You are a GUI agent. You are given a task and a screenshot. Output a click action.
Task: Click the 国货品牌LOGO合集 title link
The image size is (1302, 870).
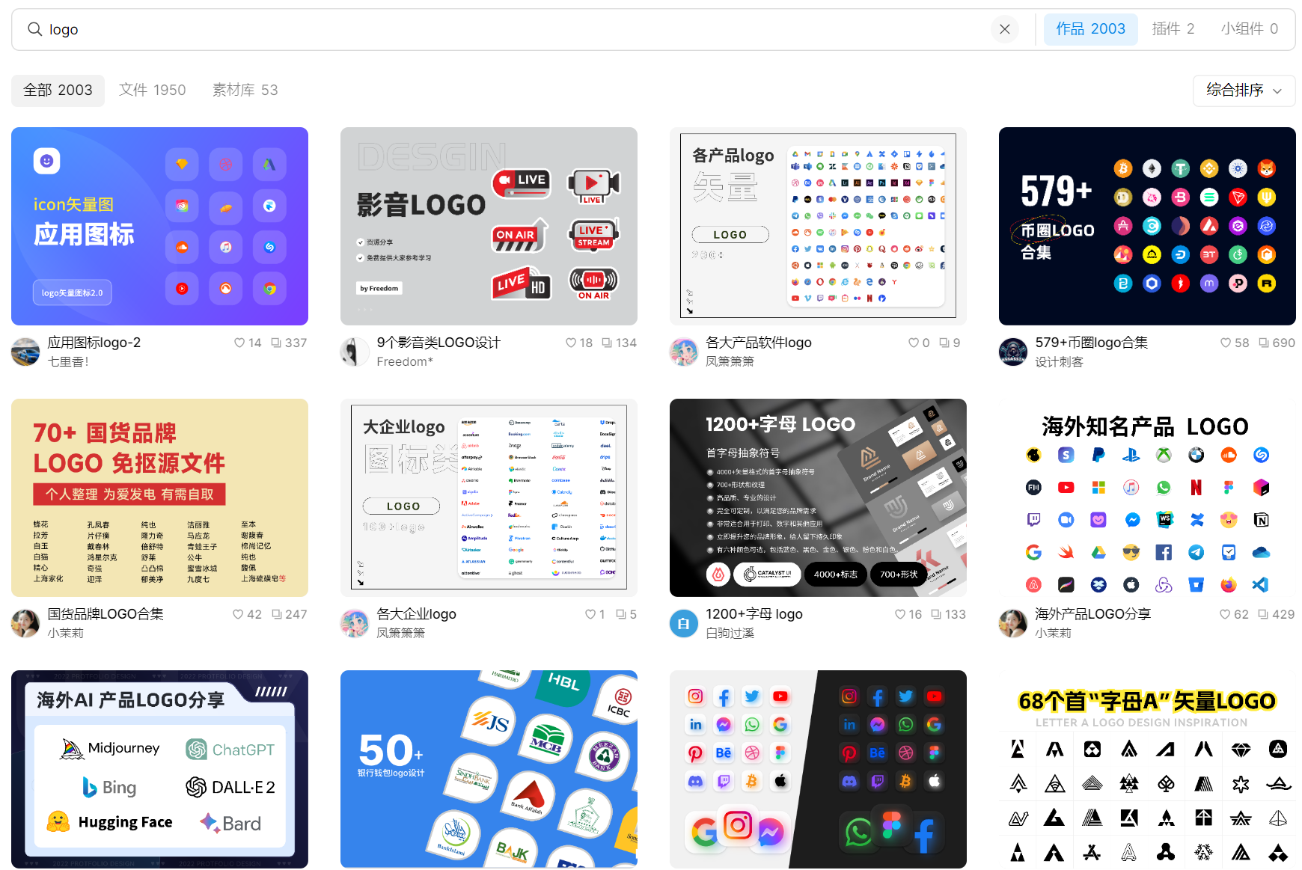point(106,614)
